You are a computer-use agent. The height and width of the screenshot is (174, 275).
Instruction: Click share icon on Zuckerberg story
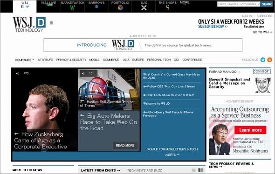point(17,74)
